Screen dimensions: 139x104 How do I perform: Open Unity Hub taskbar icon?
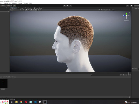click(40, 102)
